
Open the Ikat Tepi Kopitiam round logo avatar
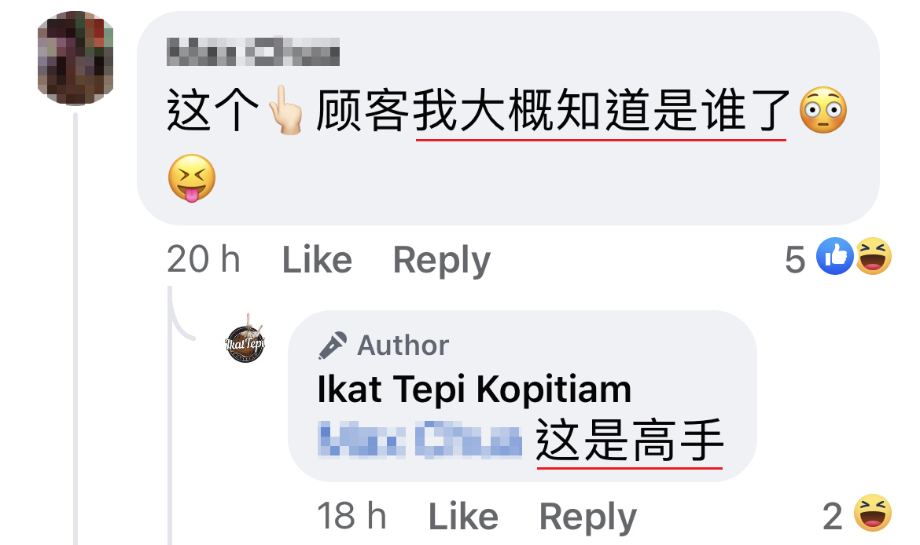click(x=245, y=338)
